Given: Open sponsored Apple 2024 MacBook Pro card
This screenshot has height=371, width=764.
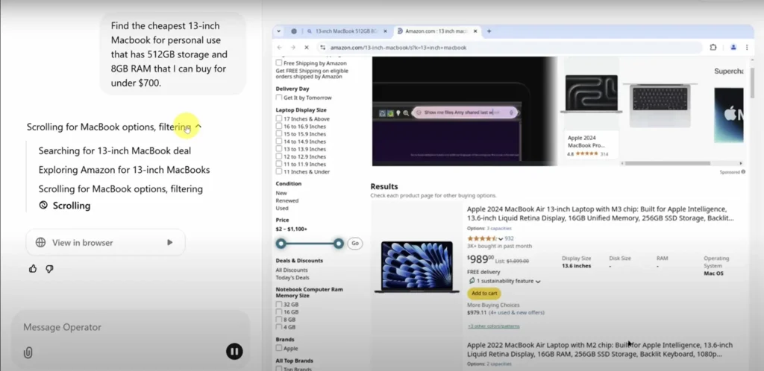Looking at the screenshot, I should [592, 115].
